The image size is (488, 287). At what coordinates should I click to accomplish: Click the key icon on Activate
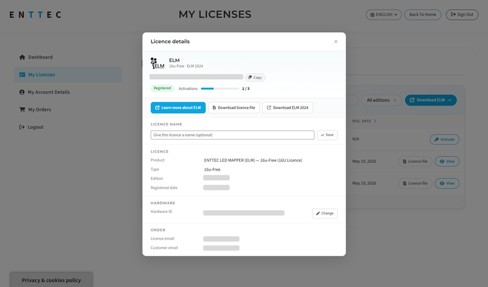[436, 139]
